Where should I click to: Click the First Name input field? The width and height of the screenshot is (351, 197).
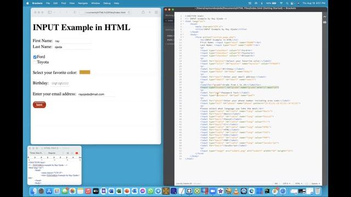click(73, 41)
